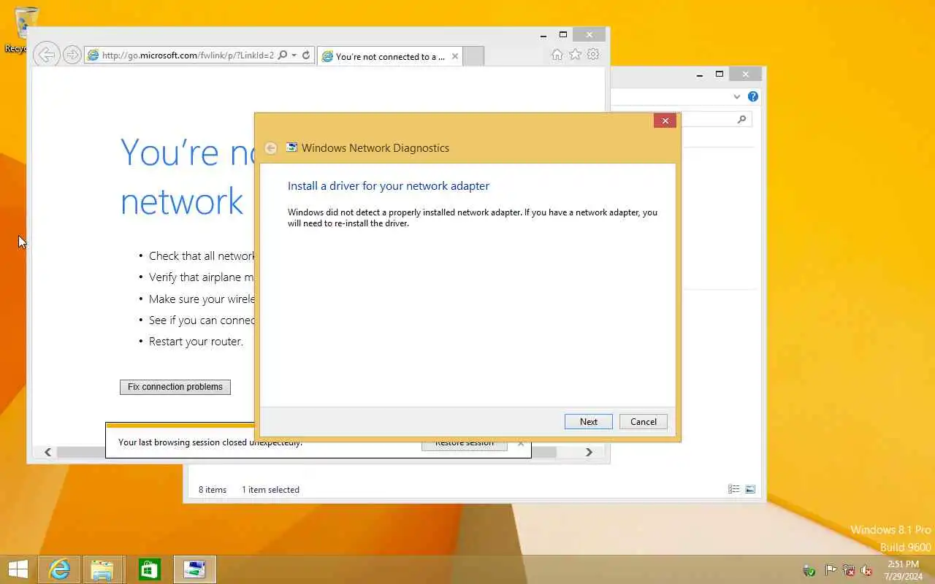The width and height of the screenshot is (935, 584).
Task: Cancel the Windows Network Diagnostics dialog
Action: (644, 421)
